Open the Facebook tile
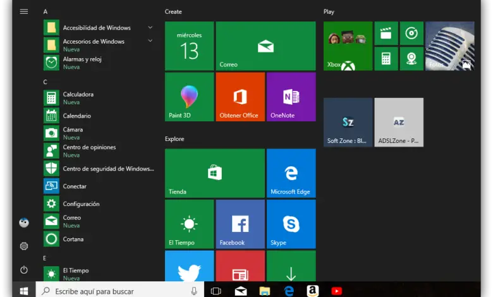The height and width of the screenshot is (297, 493). (240, 224)
